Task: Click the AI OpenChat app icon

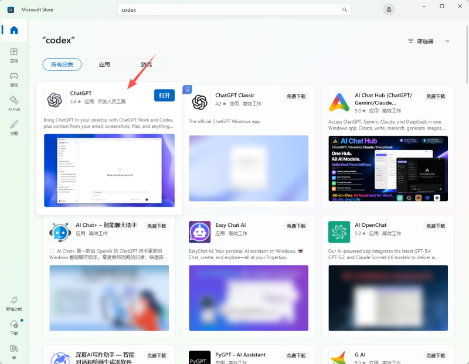Action: coord(339,232)
